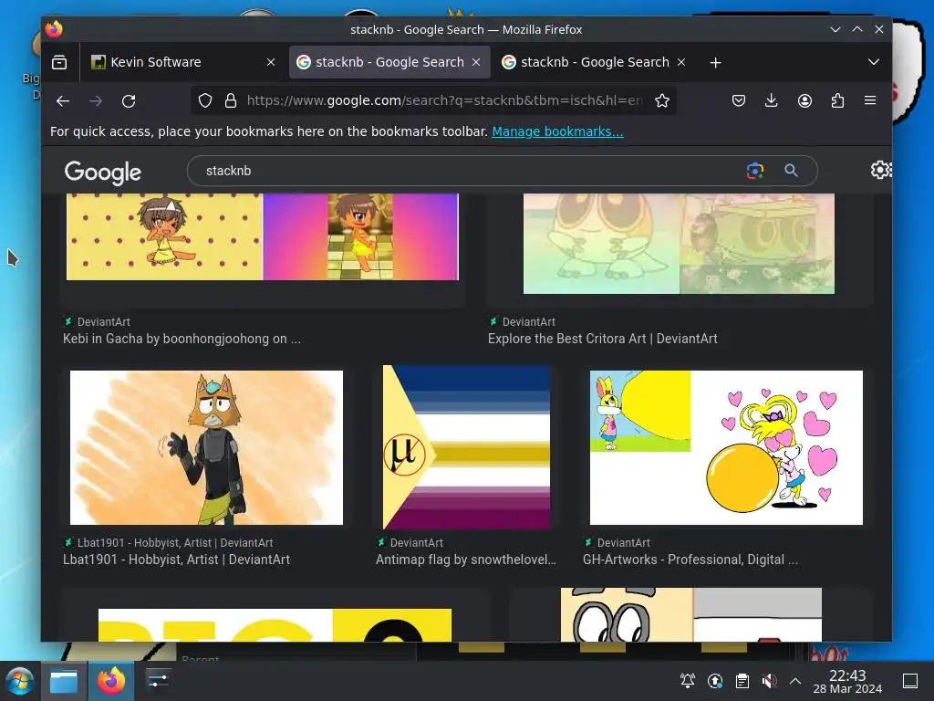
Task: Open Google quick settings gear
Action: [x=880, y=171]
